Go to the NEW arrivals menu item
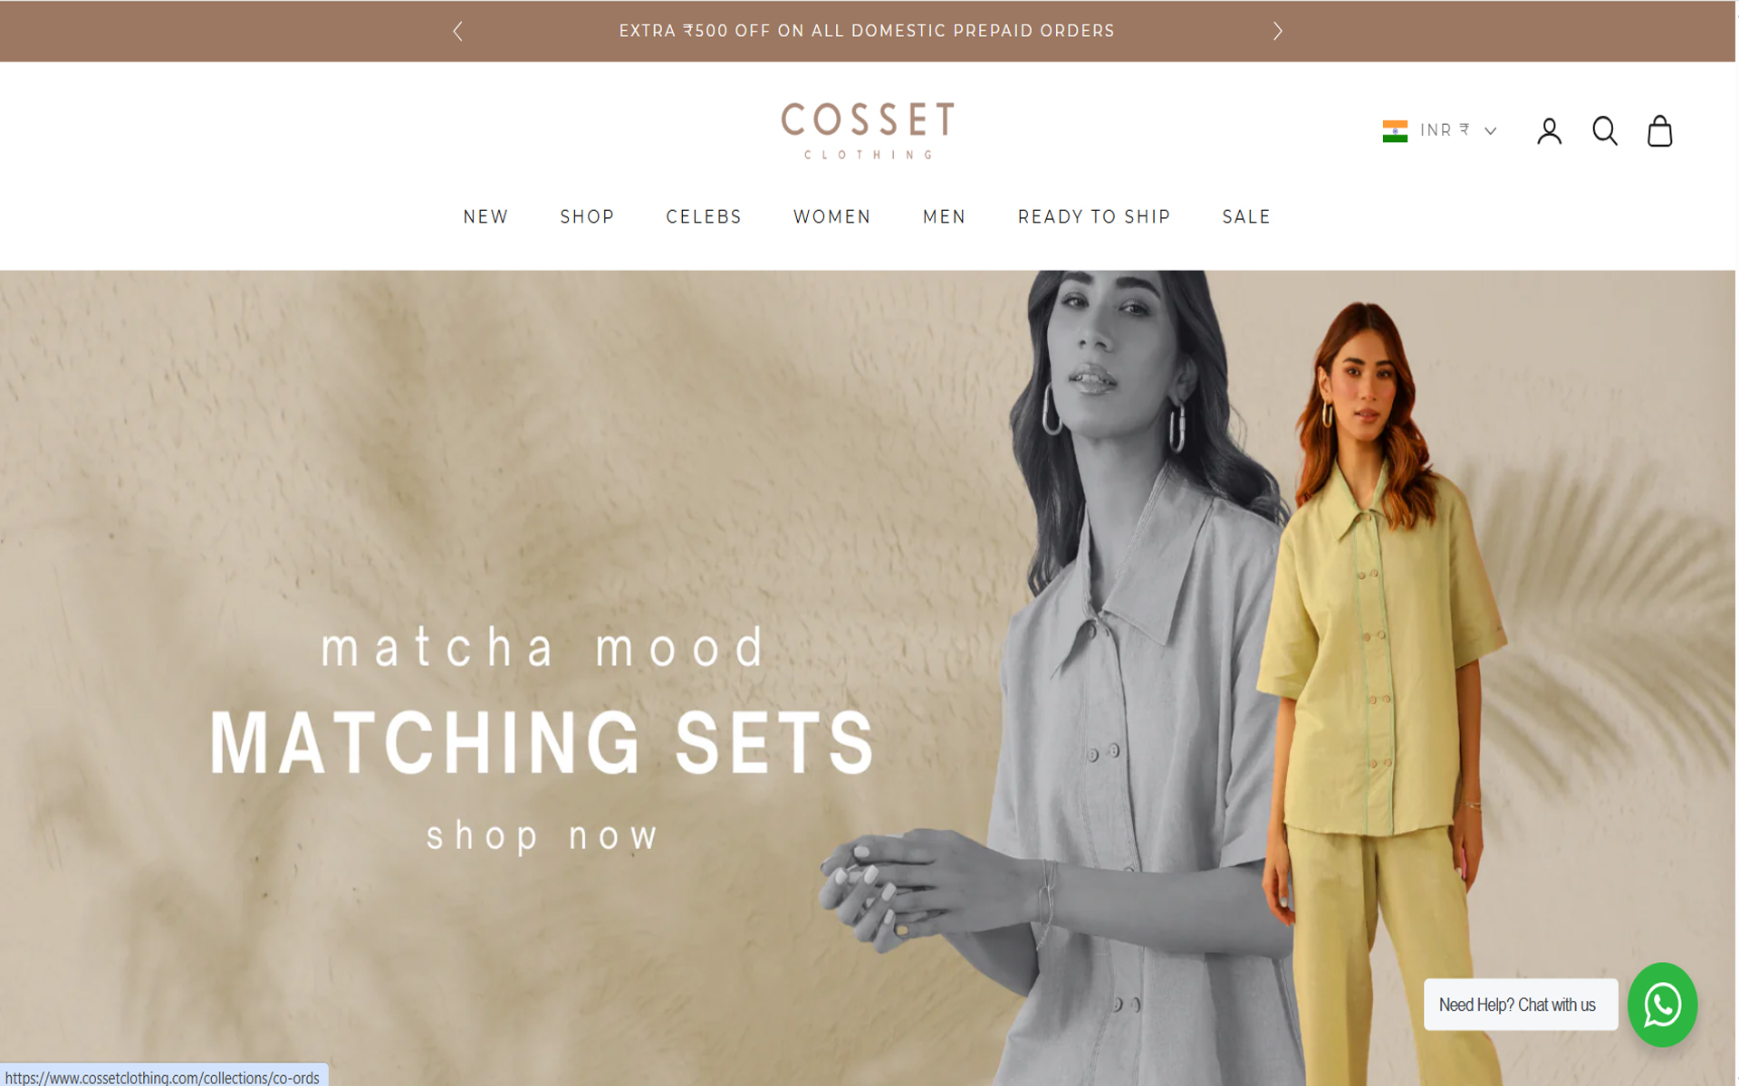Viewport: 1739px width, 1086px height. [486, 217]
